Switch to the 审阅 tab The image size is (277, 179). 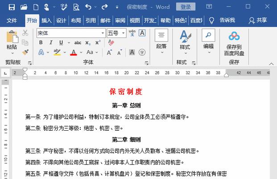120,21
